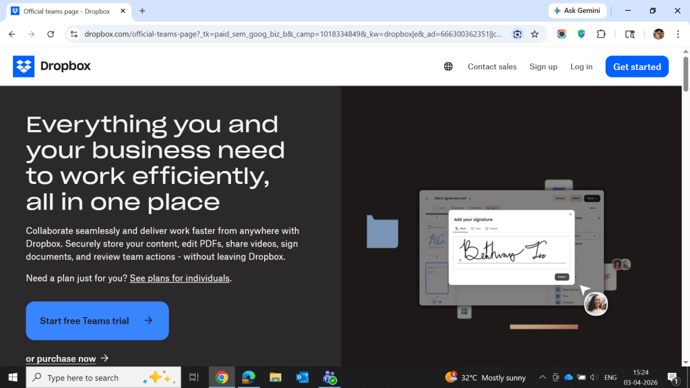
Task: Select the Upload tab in signature dialog
Action: click(x=493, y=228)
